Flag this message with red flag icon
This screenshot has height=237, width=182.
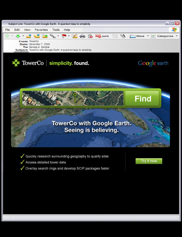coord(64,36)
